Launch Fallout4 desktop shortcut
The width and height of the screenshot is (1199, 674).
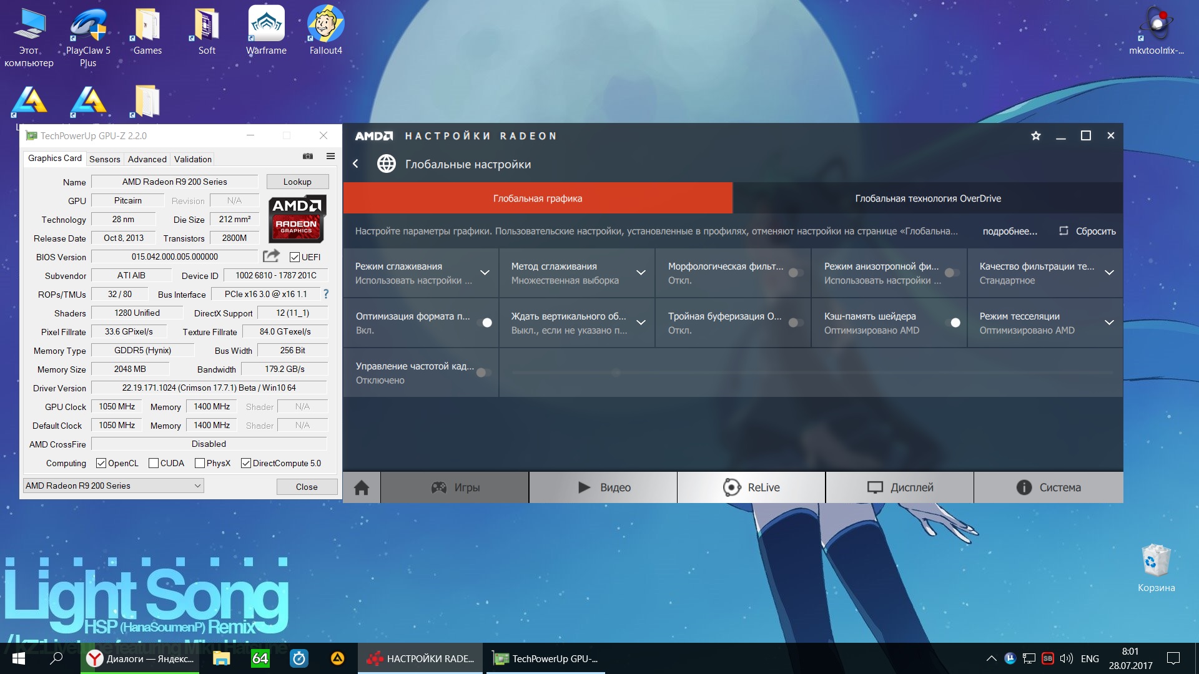(x=325, y=31)
